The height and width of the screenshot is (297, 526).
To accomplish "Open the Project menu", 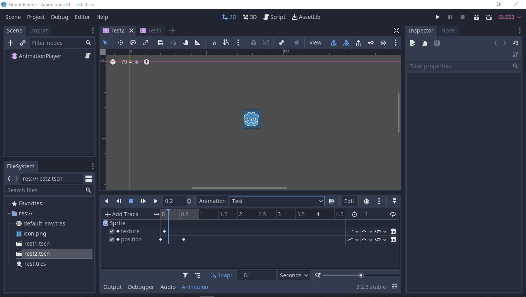I will pos(36,17).
